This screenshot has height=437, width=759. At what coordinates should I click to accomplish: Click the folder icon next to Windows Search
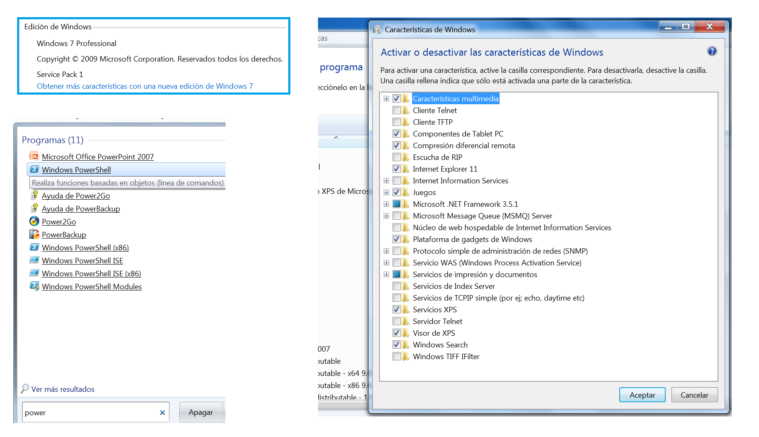pyautogui.click(x=406, y=344)
